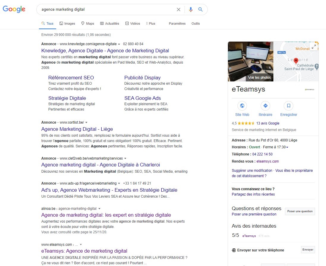326x266 pixels.
Task: Open the Plus menu
Action: click(x=151, y=23)
